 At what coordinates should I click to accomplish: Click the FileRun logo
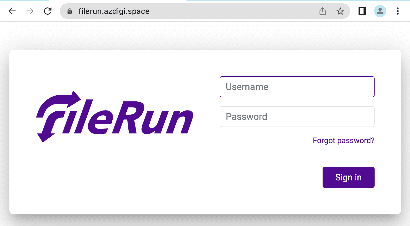pyautogui.click(x=115, y=116)
